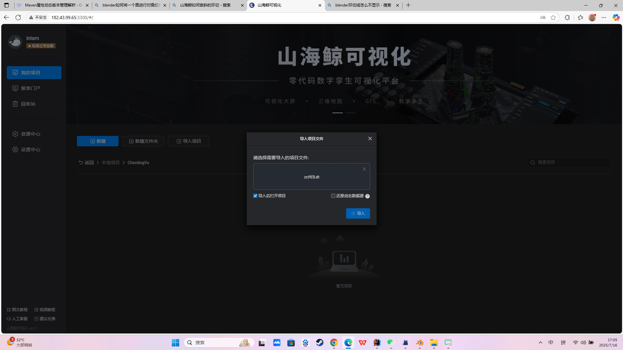Remove the selected zcff(1).dt file
This screenshot has height=350, width=623.
click(364, 169)
